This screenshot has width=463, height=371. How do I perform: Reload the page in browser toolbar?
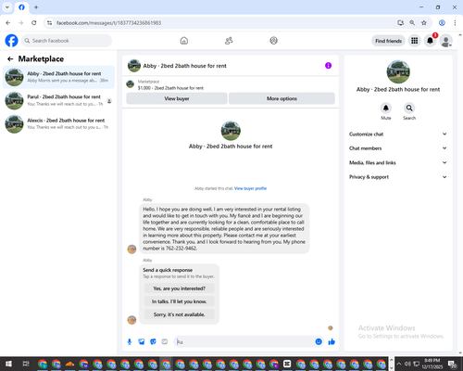pyautogui.click(x=34, y=22)
